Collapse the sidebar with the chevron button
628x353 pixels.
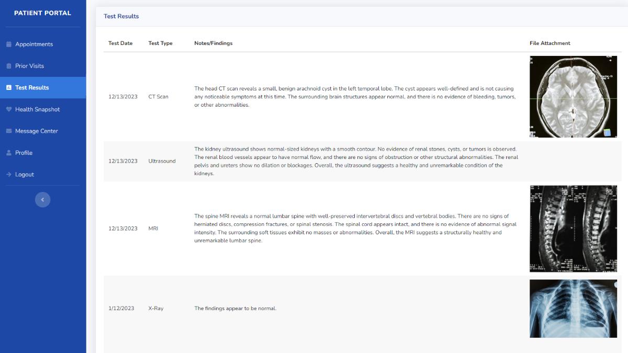click(42, 199)
